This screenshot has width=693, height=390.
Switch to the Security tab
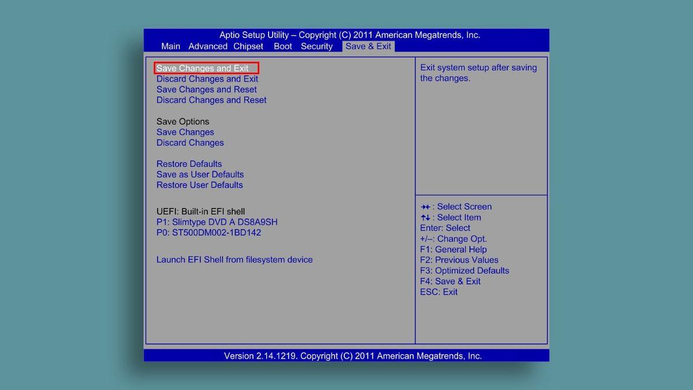(x=316, y=46)
